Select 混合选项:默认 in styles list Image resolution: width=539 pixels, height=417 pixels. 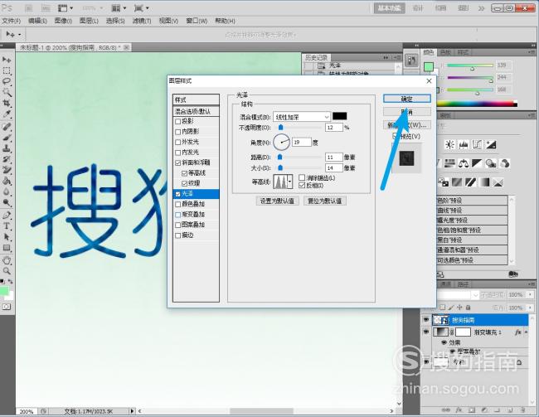point(196,111)
